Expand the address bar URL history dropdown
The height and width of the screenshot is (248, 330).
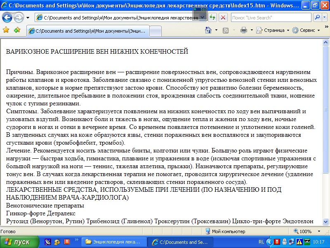click(203, 18)
